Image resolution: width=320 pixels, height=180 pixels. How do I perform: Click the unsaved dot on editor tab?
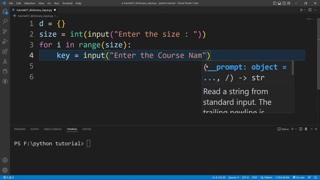pyautogui.click(x=55, y=10)
